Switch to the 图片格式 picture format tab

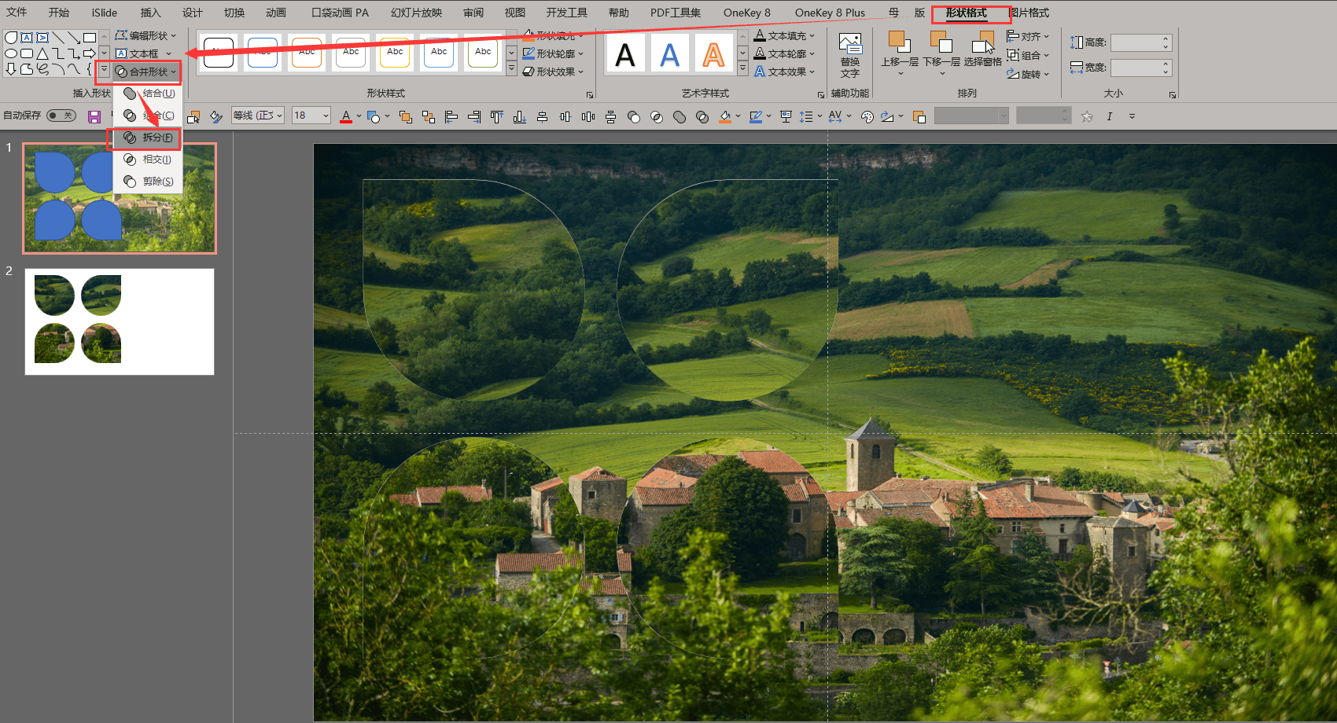click(x=1029, y=13)
